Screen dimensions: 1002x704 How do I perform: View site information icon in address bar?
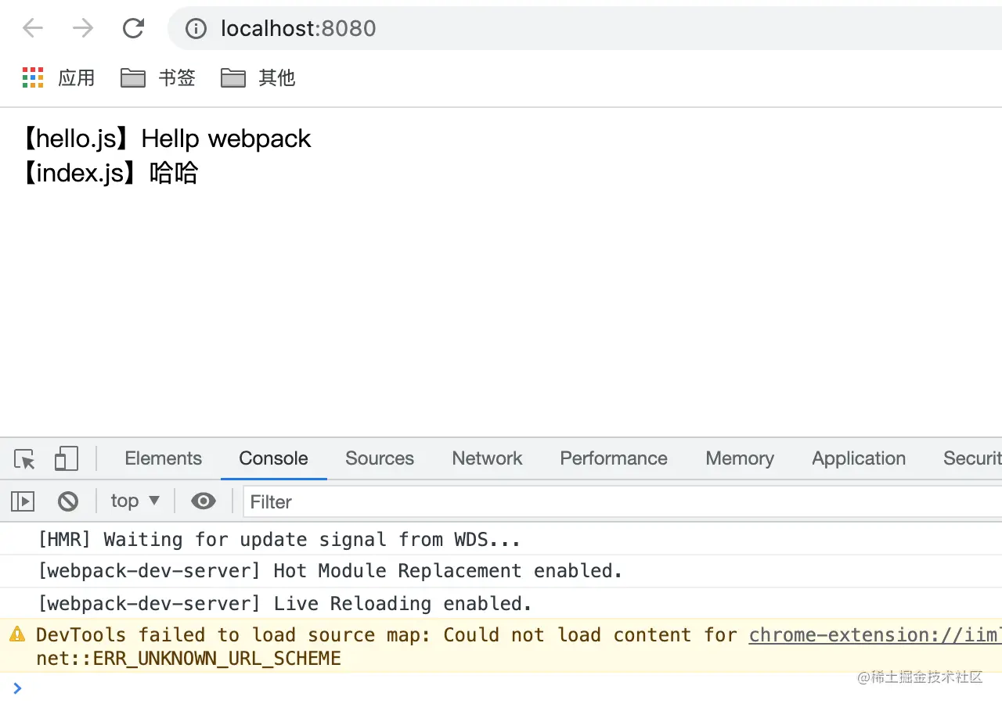coord(195,29)
